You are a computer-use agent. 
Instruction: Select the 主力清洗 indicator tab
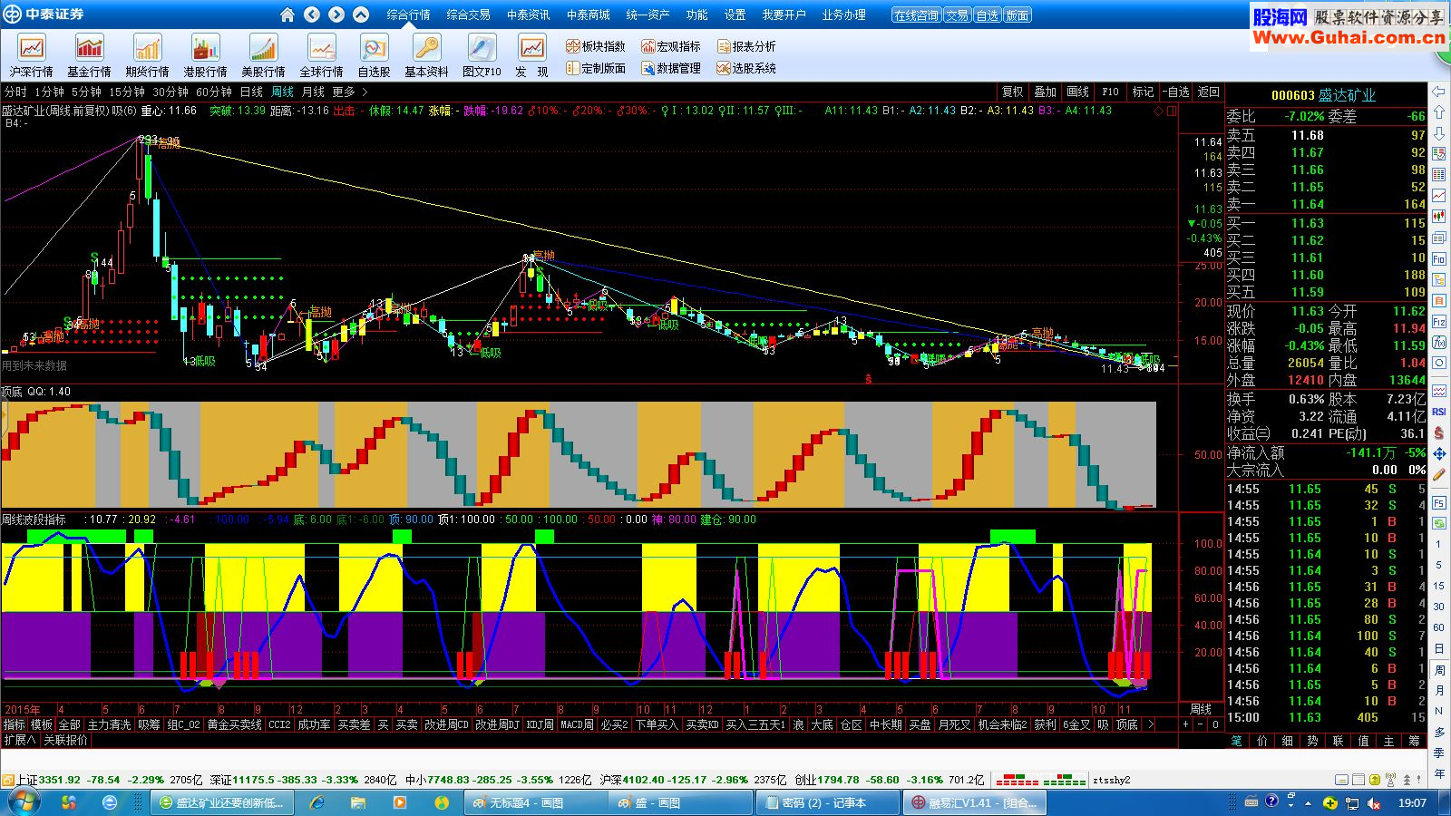[x=110, y=724]
